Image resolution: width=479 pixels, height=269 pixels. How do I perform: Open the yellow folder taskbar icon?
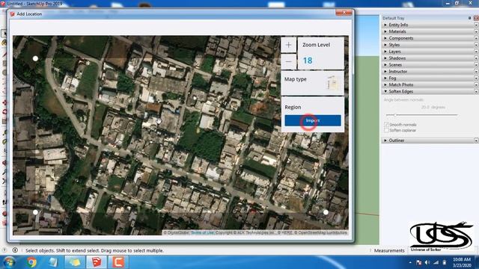click(x=75, y=262)
